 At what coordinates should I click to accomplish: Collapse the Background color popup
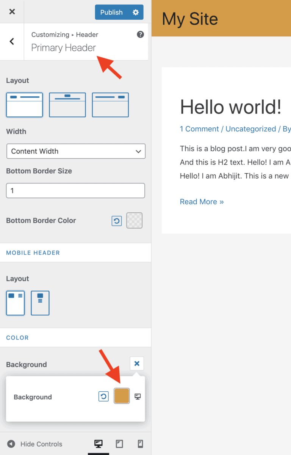tap(136, 364)
